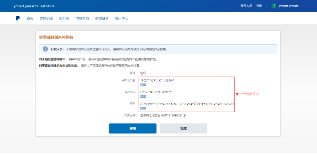Click the blurred API password text
317x154 pixels.
[156, 92]
